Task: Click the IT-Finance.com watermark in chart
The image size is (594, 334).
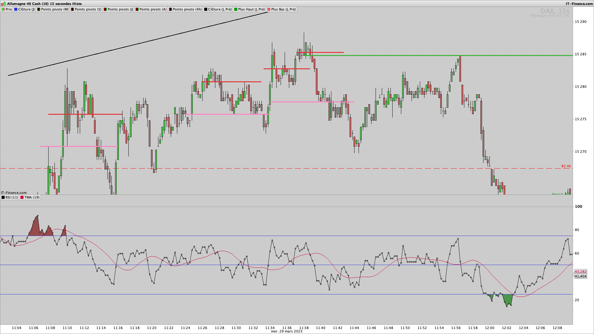Action: [14, 193]
